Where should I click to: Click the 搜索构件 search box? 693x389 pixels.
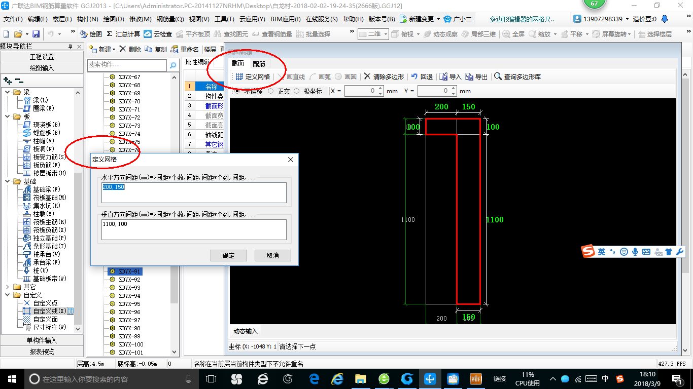[x=127, y=65]
